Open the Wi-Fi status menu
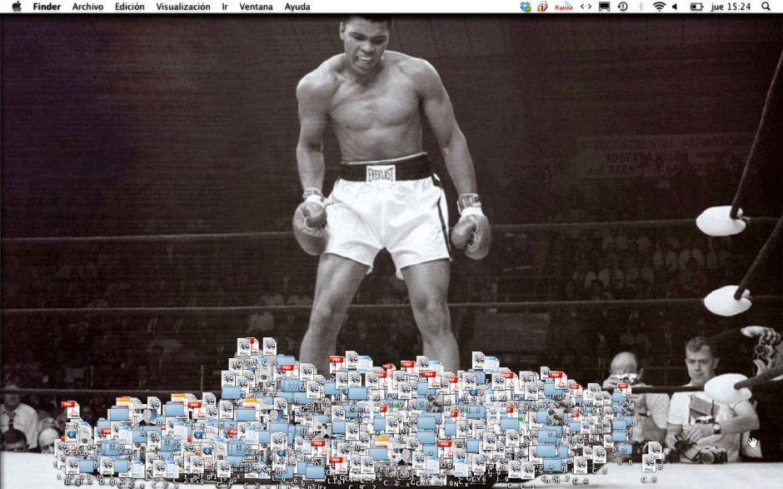 click(x=659, y=7)
